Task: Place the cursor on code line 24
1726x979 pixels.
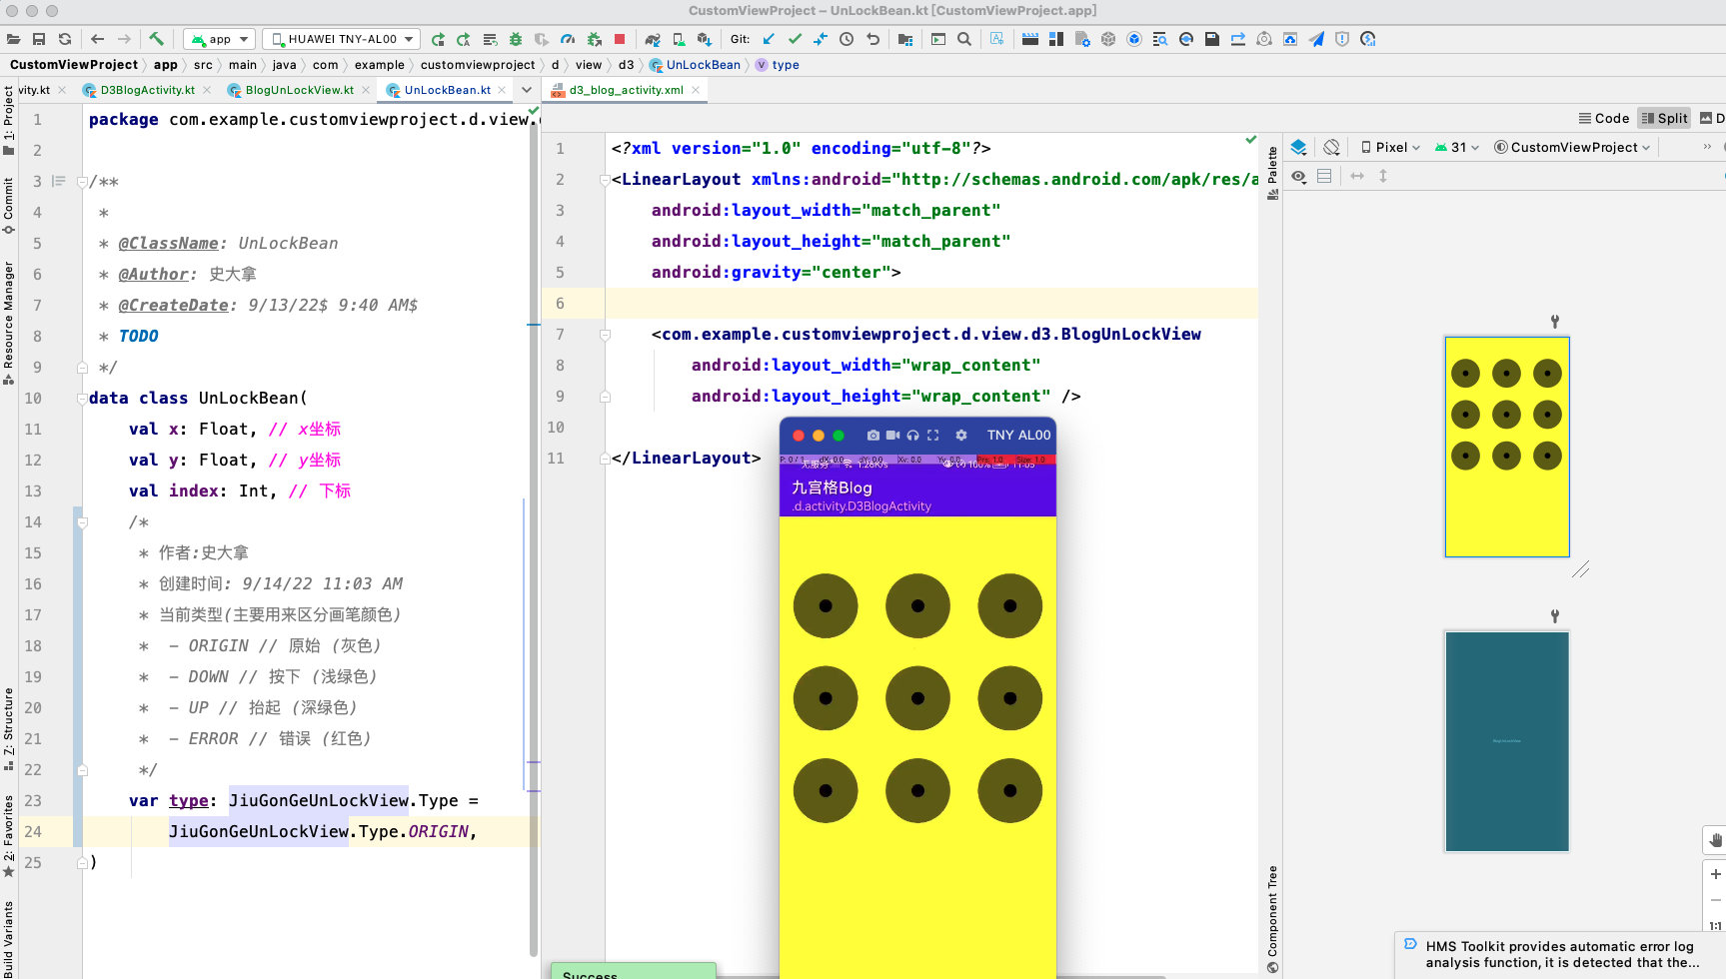Action: click(310, 832)
